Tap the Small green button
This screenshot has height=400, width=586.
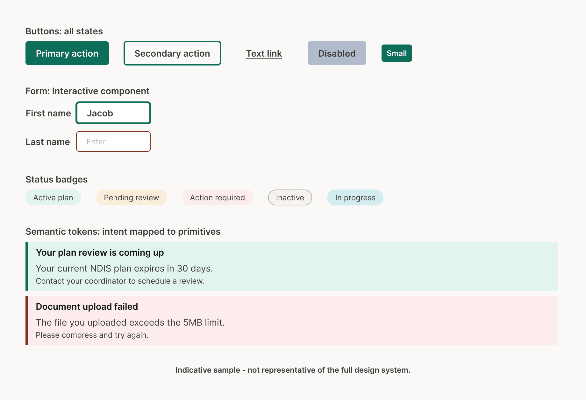[397, 53]
